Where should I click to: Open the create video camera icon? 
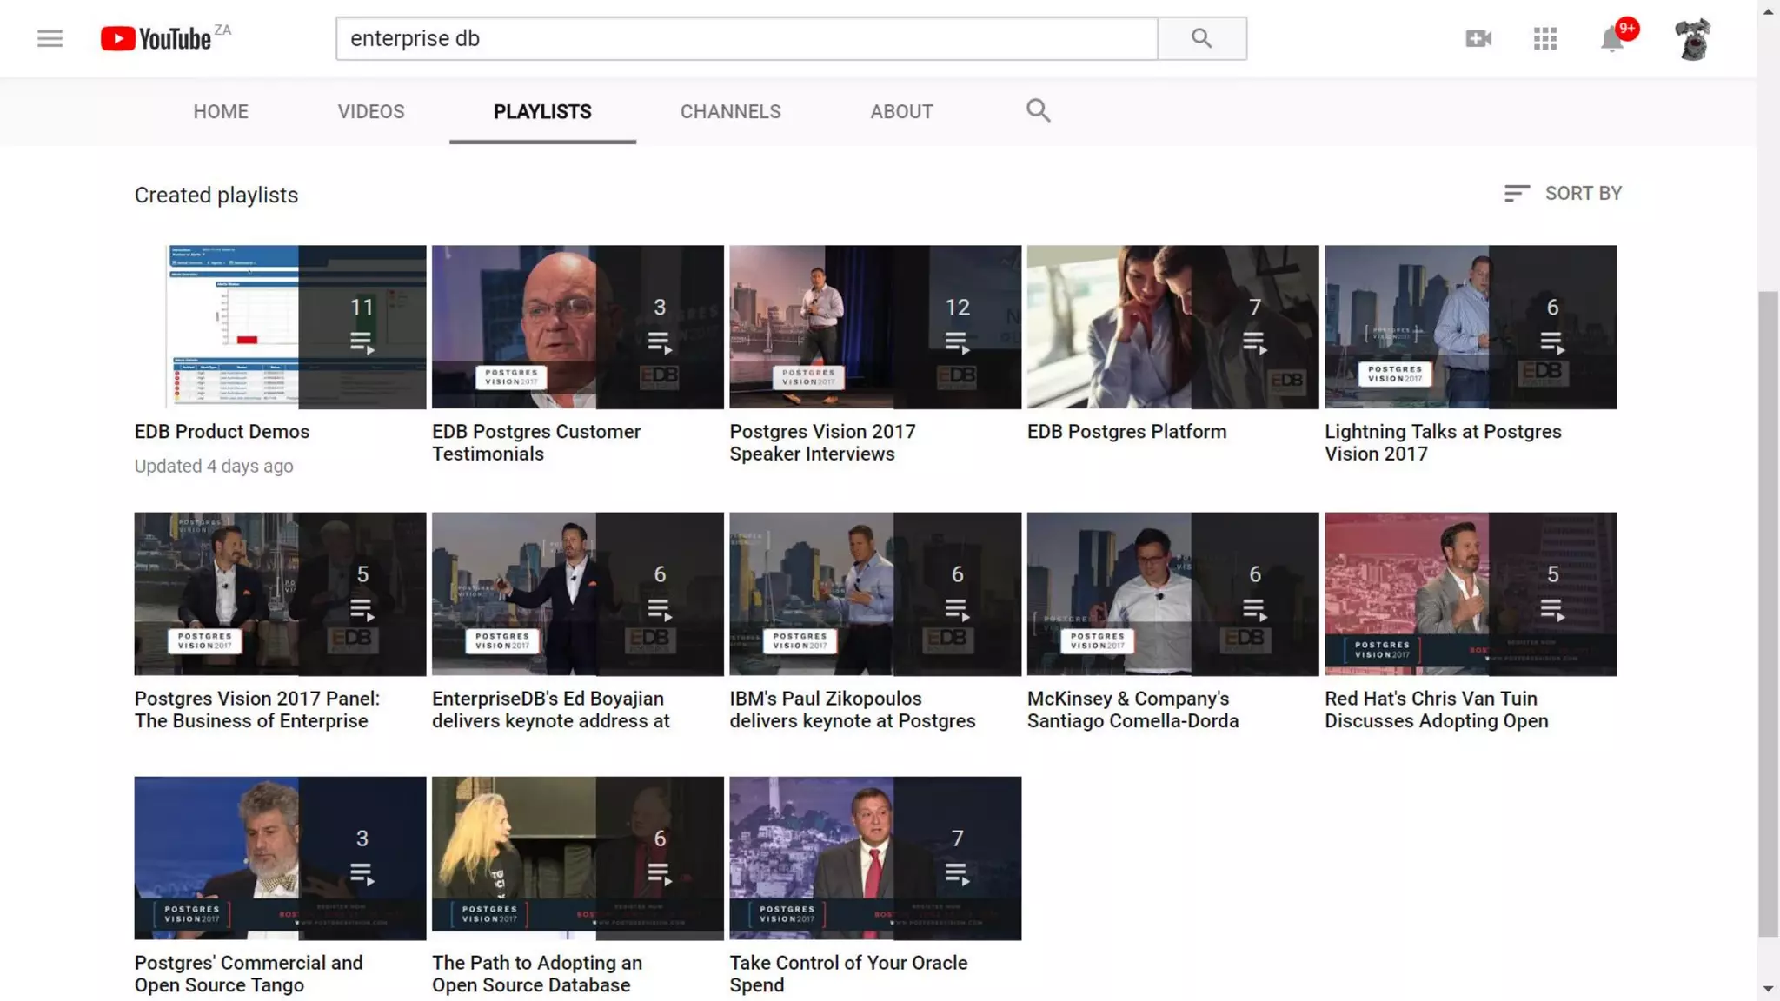coord(1478,38)
